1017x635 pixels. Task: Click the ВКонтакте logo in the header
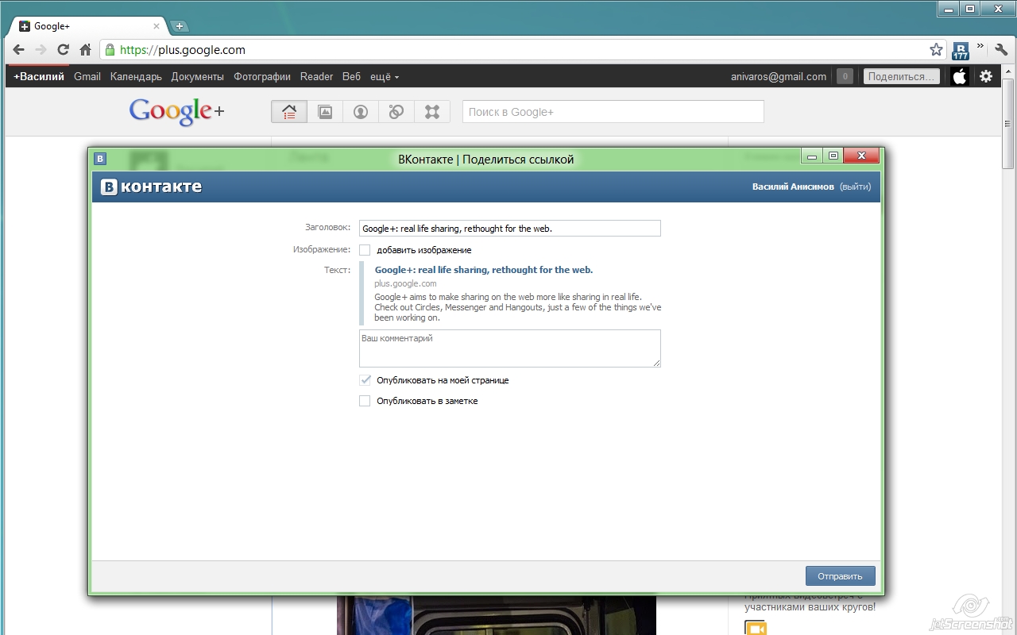tap(151, 187)
